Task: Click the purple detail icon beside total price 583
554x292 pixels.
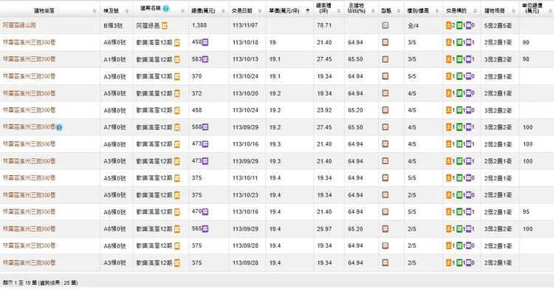Action: [x=205, y=59]
